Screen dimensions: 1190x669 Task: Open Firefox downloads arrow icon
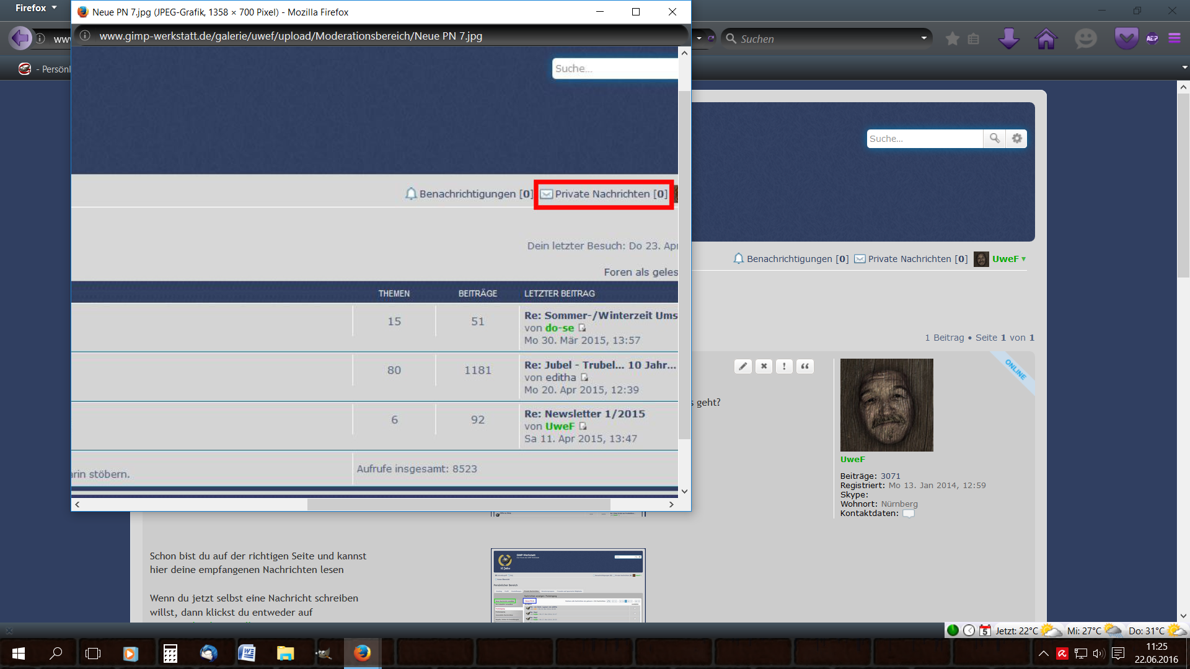[x=1008, y=38]
